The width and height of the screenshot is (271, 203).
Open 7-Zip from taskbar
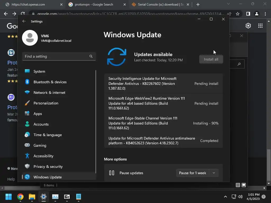coord(67,197)
